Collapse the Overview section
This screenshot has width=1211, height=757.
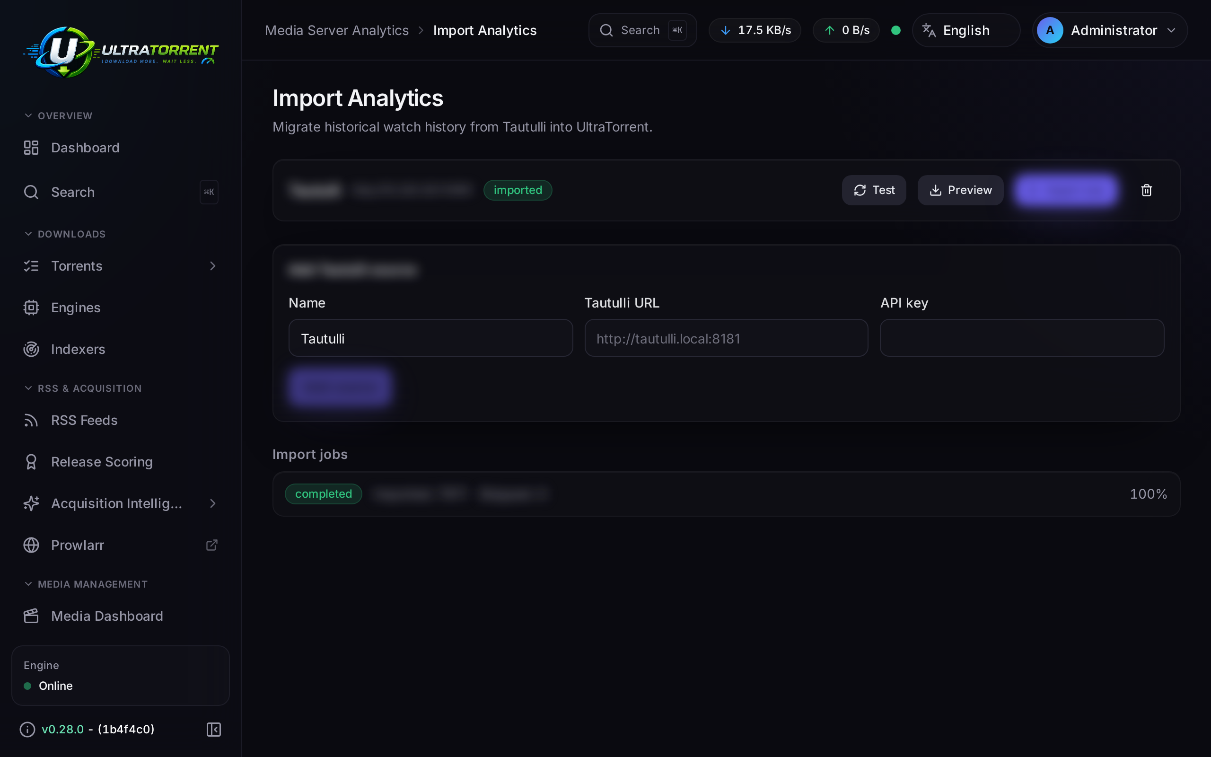tap(58, 115)
